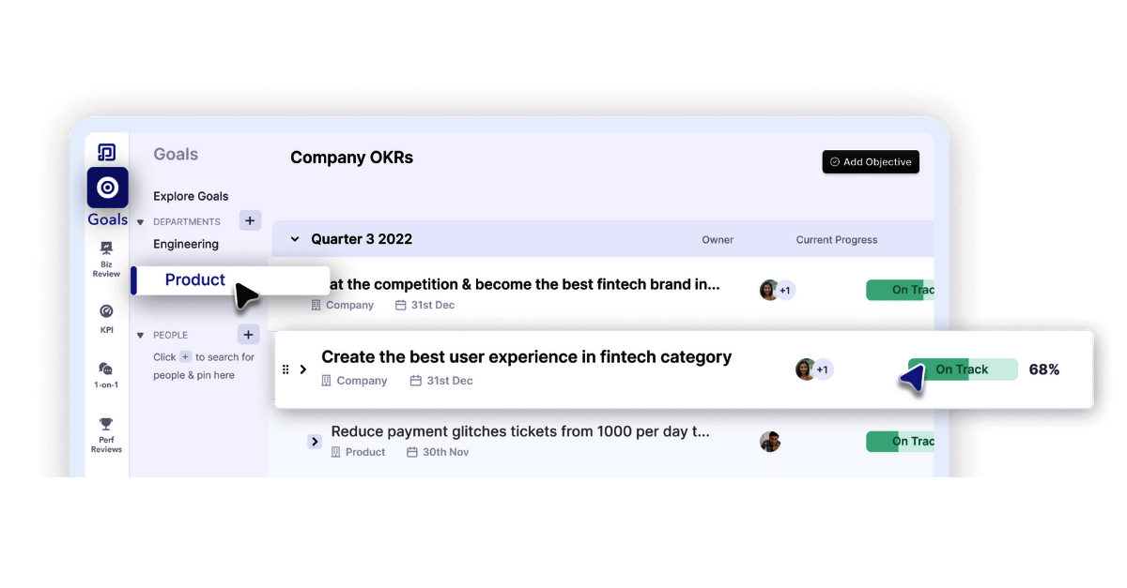
Task: Click the +1 owner avatar on fintech objective
Action: (778, 290)
